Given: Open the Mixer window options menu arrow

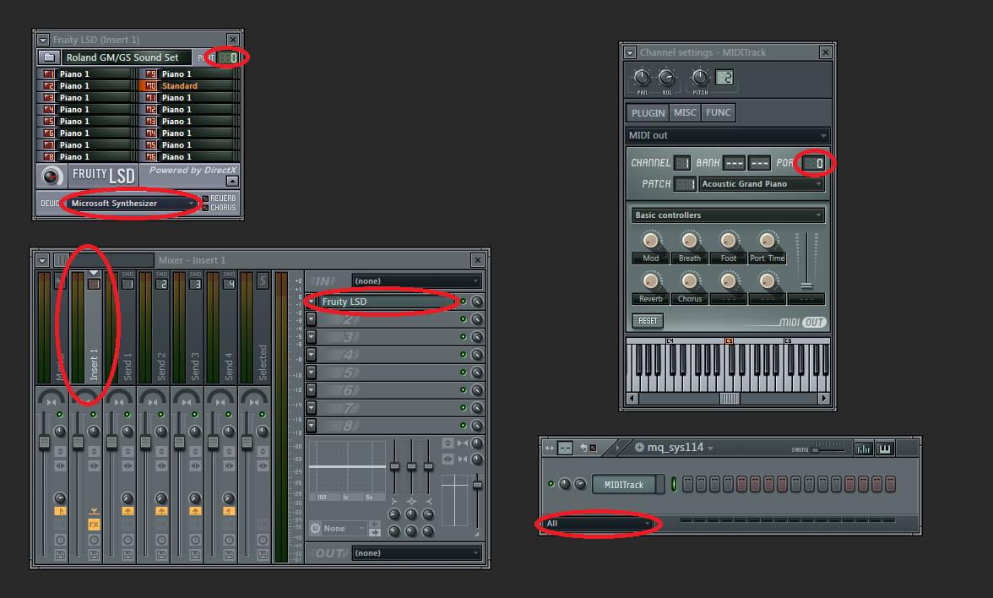Looking at the screenshot, I should coord(42,260).
